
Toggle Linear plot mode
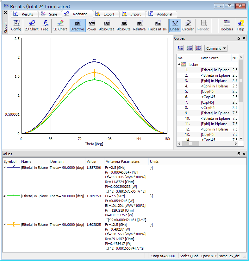point(175,25)
